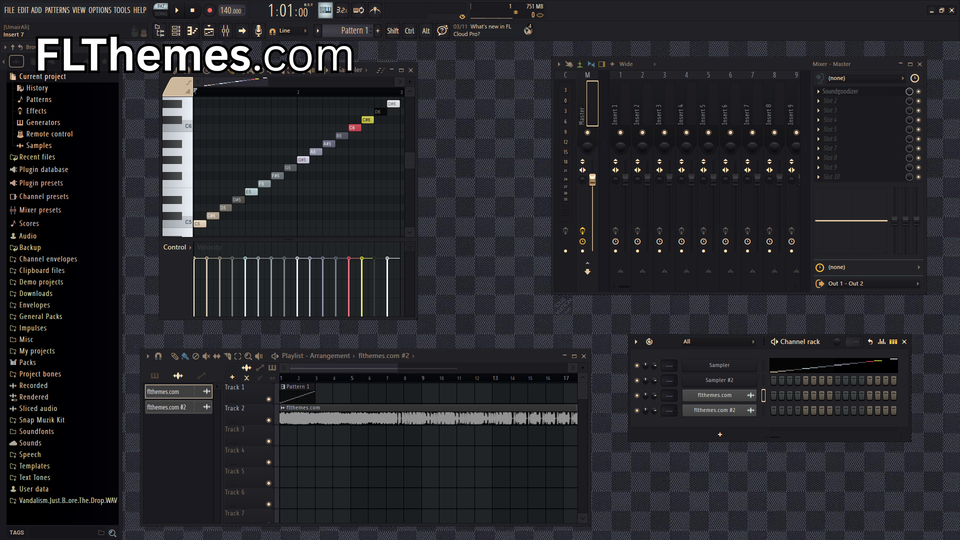The width and height of the screenshot is (960, 540).
Task: Toggle mute switch for playlist Track 2
Action: pyautogui.click(x=268, y=420)
